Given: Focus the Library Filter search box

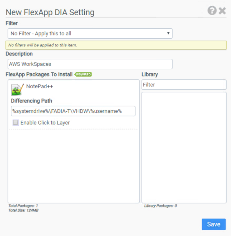Looking at the screenshot, I should tap(184, 85).
